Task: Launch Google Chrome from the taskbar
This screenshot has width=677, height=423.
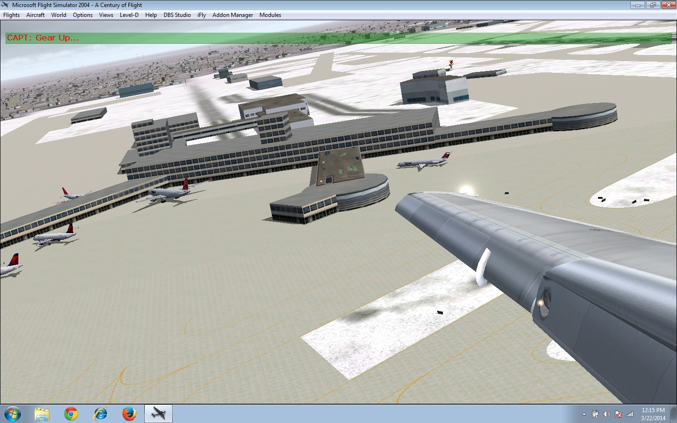Action: point(71,414)
